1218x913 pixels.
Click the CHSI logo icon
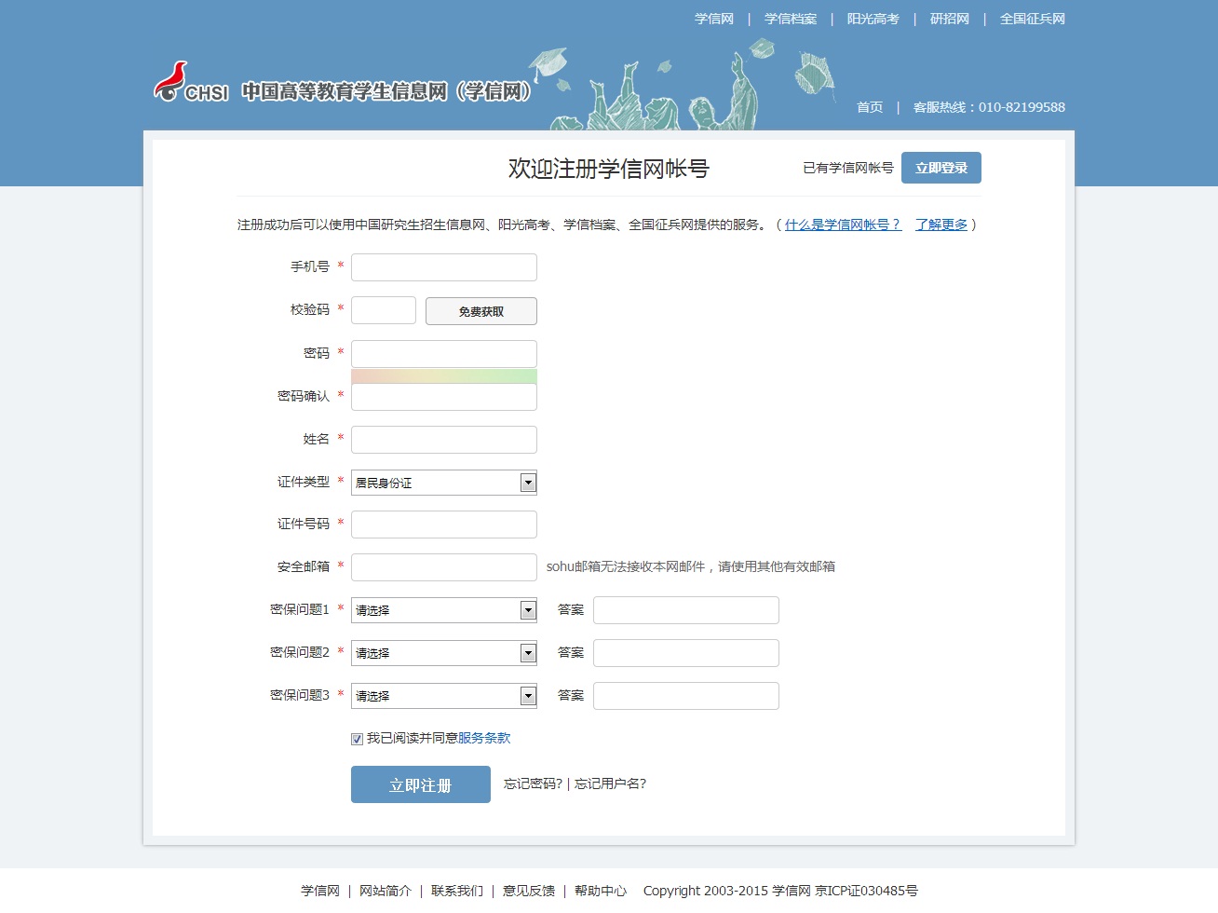(x=191, y=82)
